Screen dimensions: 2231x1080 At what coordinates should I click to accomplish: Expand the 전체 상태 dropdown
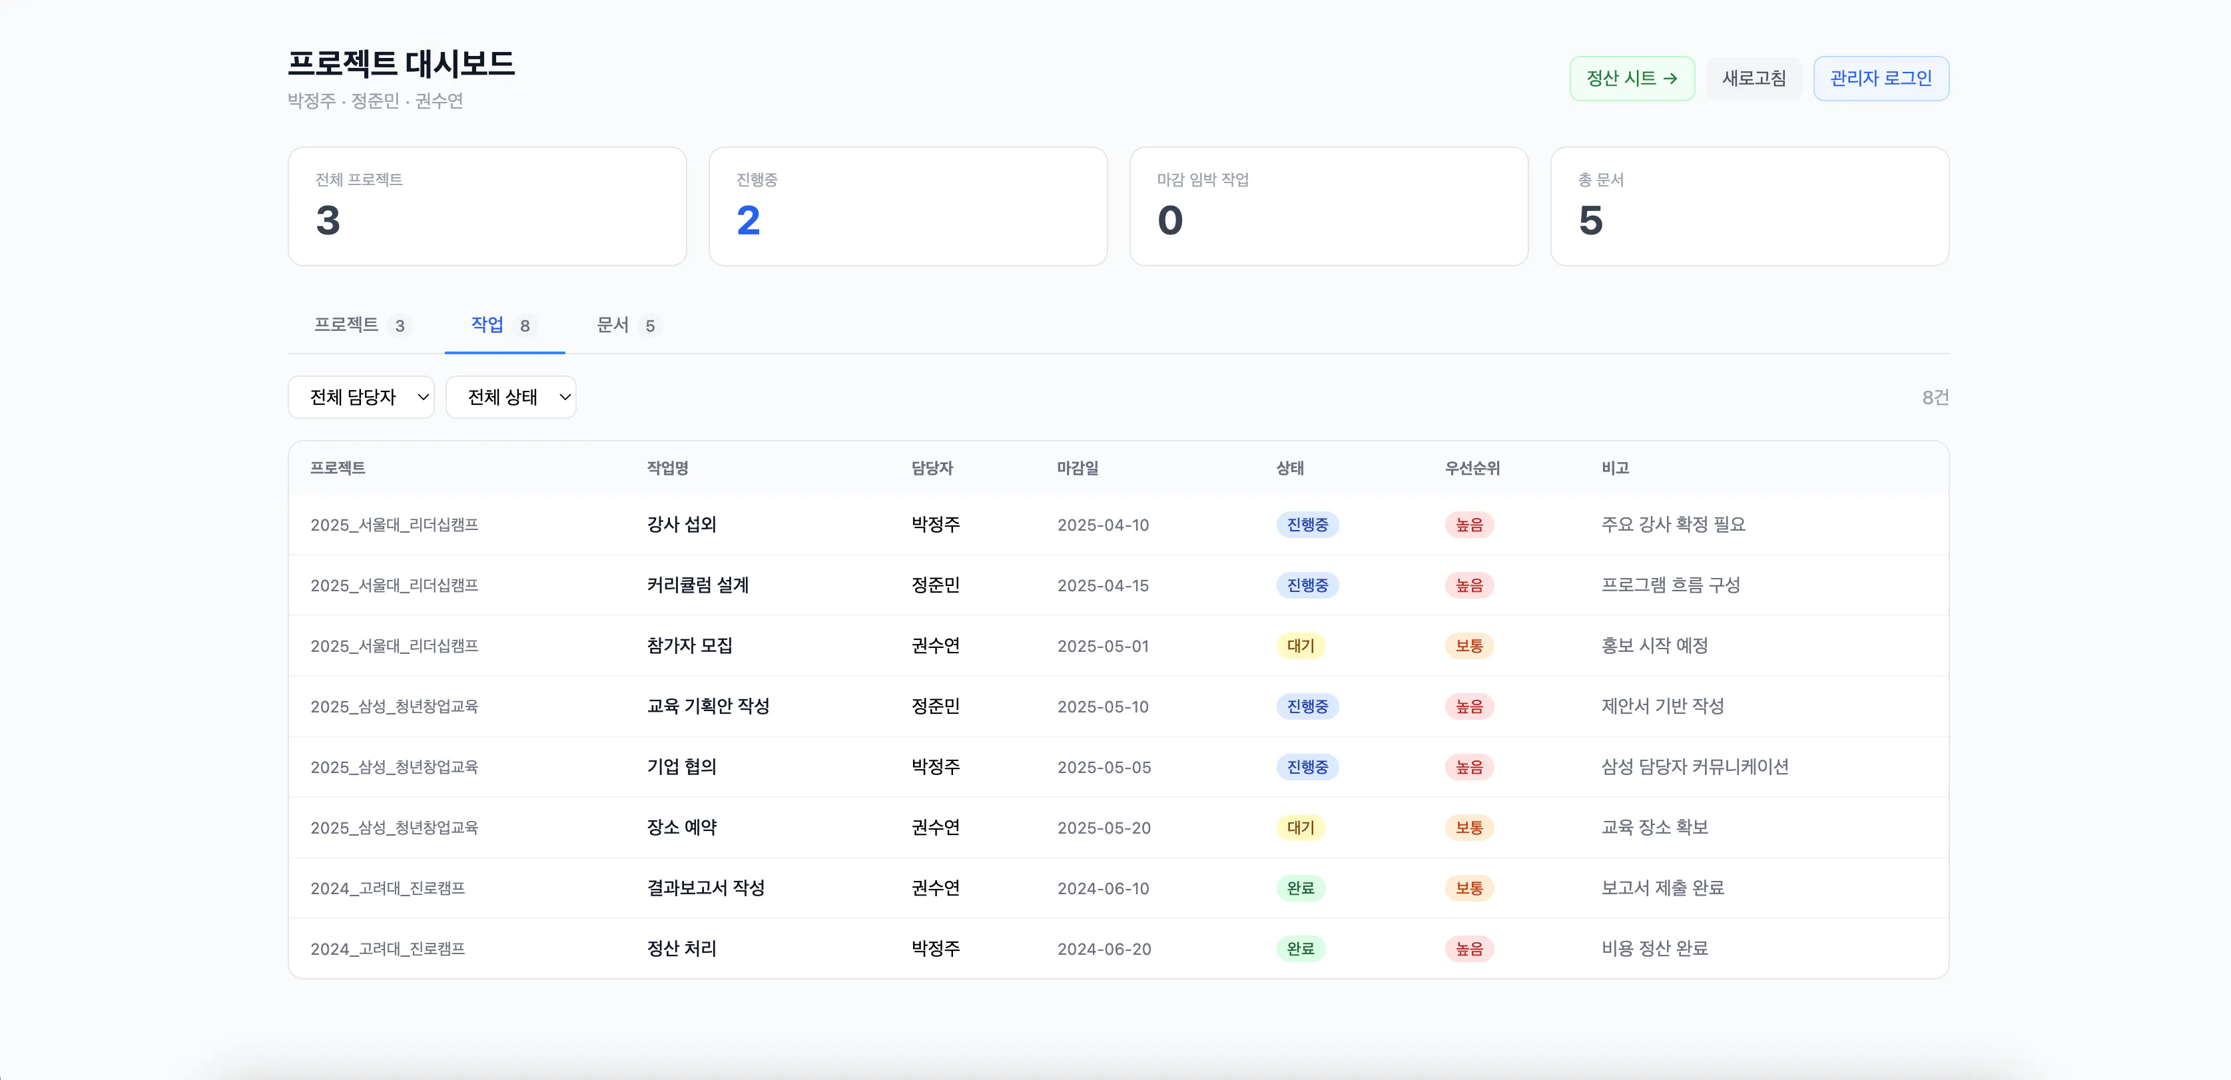pyautogui.click(x=511, y=398)
